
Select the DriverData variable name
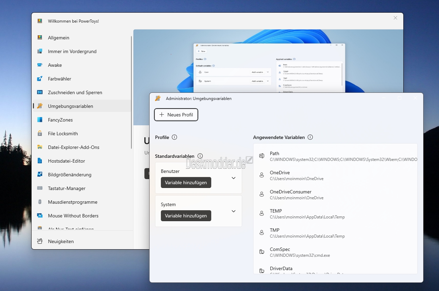pyautogui.click(x=281, y=268)
